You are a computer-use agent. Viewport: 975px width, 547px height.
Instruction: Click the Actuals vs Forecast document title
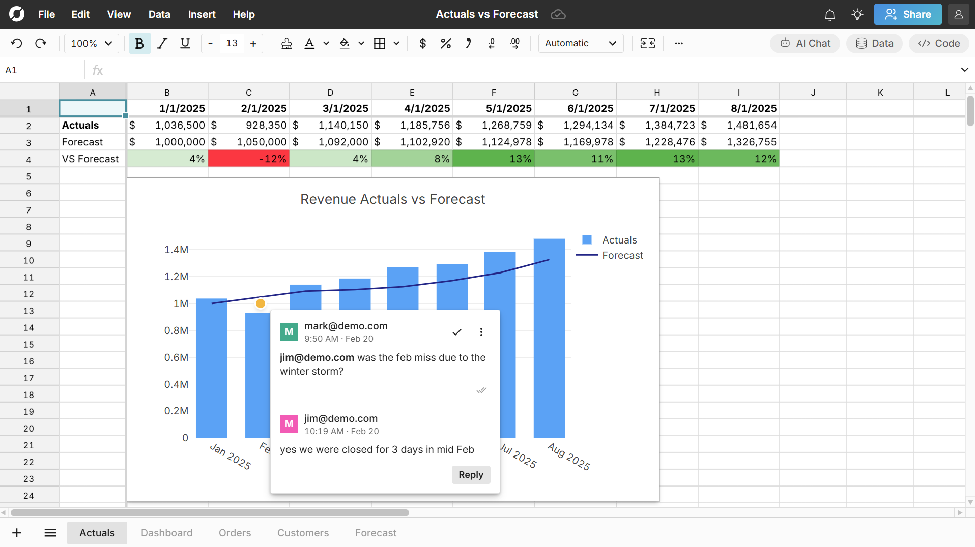(487, 14)
